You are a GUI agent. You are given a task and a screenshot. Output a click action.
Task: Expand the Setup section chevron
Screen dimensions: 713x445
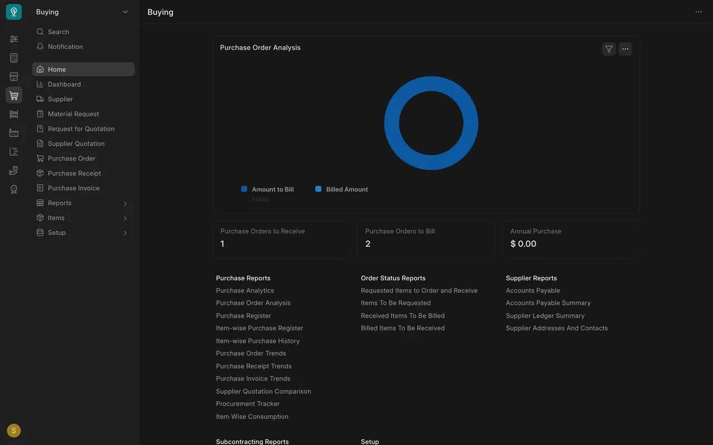(x=125, y=233)
